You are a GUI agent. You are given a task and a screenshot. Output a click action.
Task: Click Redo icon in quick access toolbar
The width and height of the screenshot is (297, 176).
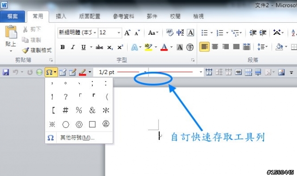point(30,72)
